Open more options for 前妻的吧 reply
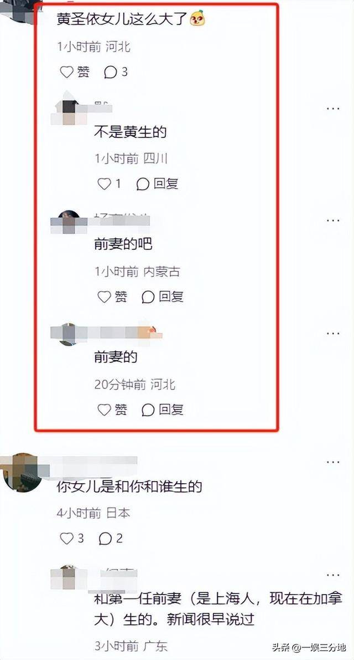The width and height of the screenshot is (354, 660). pos(333,221)
